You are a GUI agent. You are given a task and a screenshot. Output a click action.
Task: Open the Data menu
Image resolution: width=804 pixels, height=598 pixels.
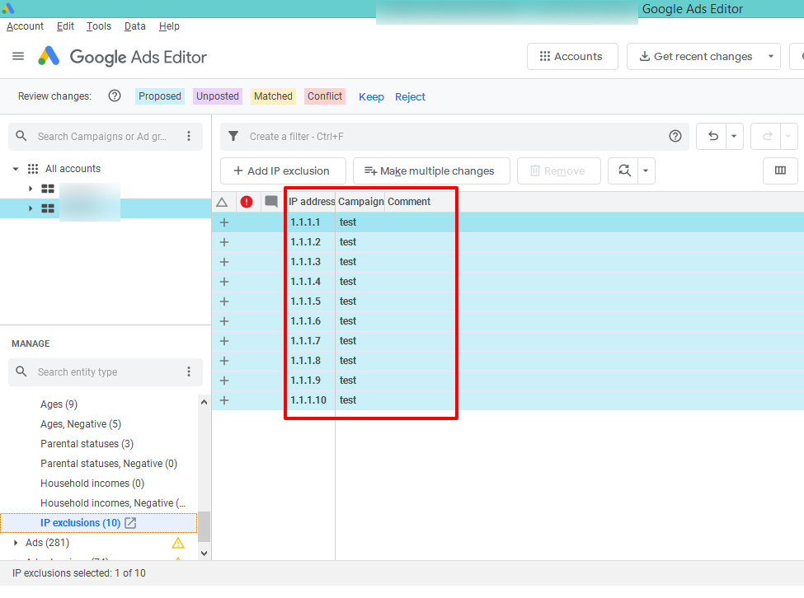pos(135,26)
